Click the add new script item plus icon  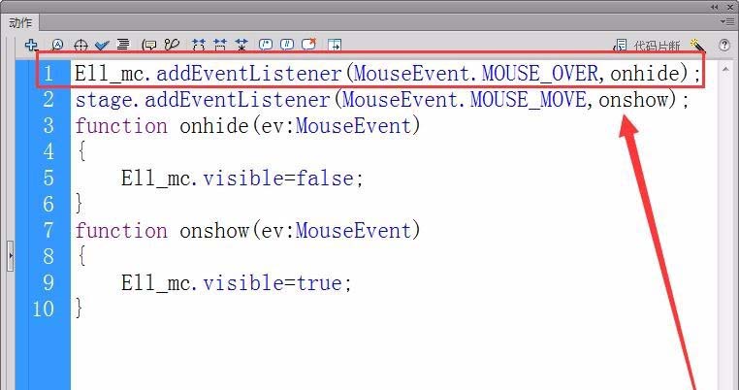tap(32, 46)
